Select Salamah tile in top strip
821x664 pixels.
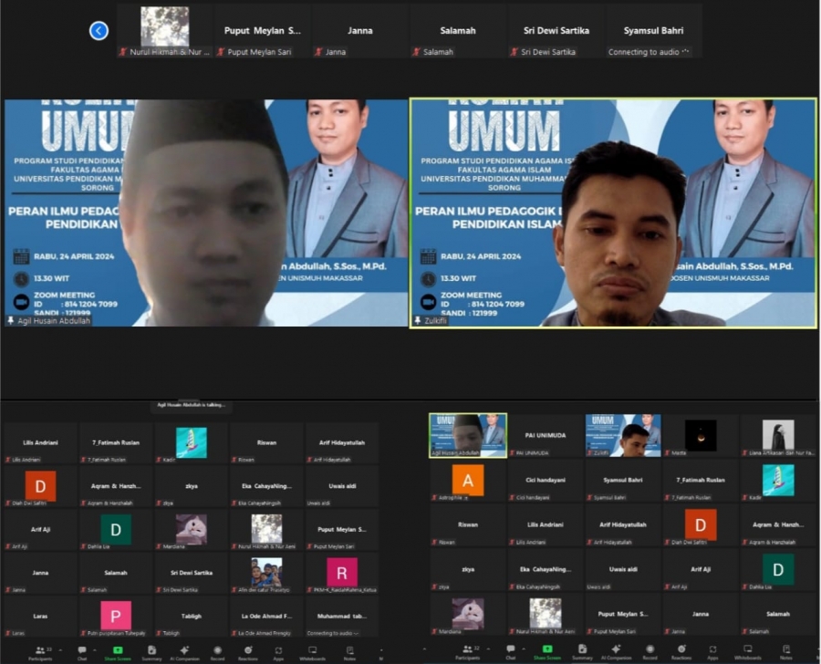pyautogui.click(x=458, y=30)
